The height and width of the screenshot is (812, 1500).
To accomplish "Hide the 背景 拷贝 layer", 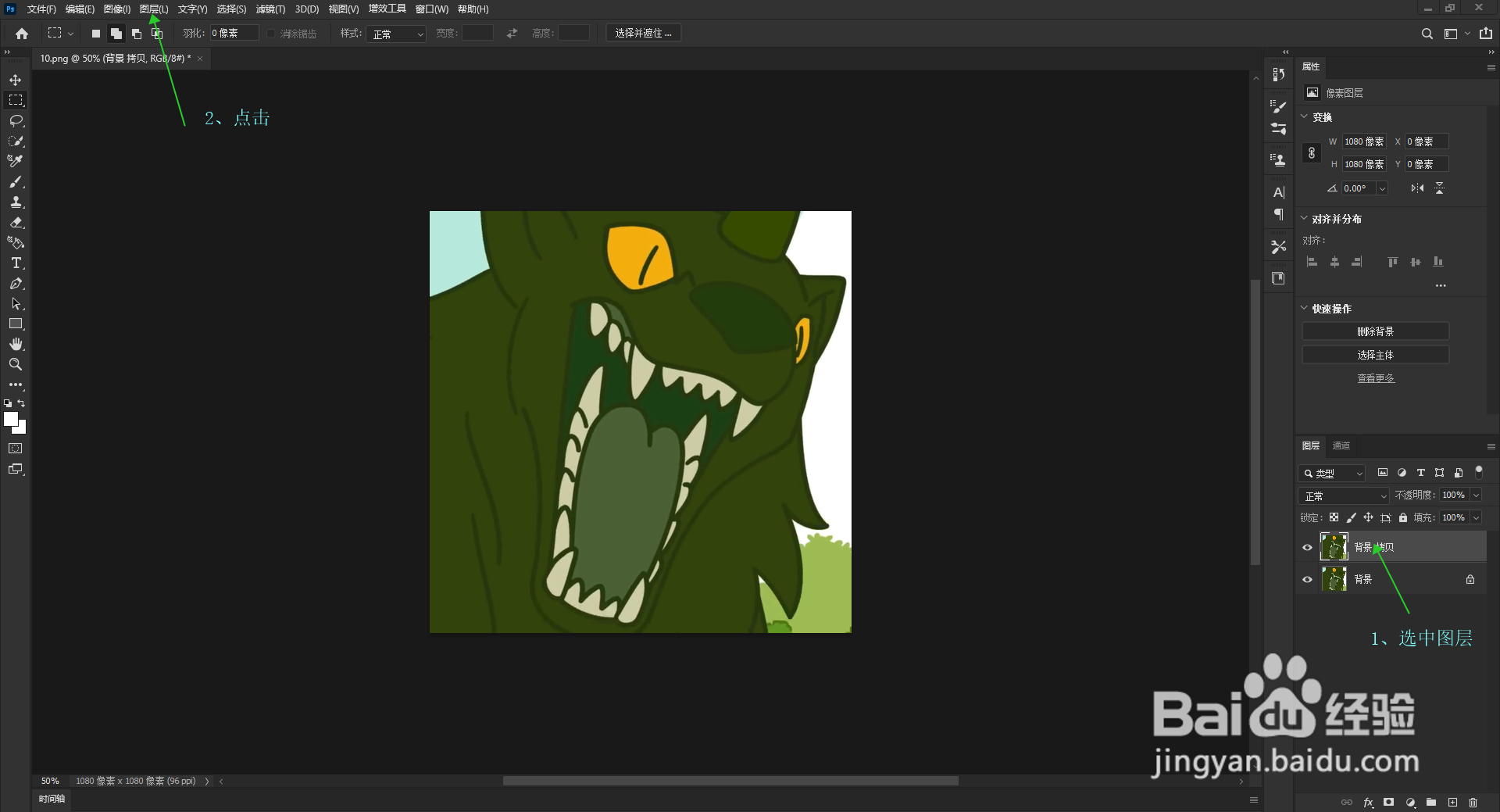I will coord(1307,547).
